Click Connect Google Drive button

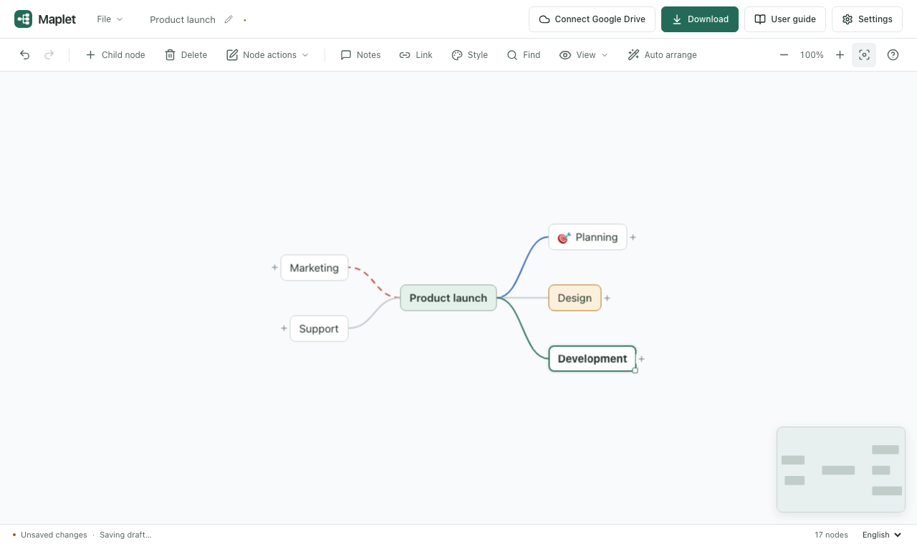click(x=592, y=19)
